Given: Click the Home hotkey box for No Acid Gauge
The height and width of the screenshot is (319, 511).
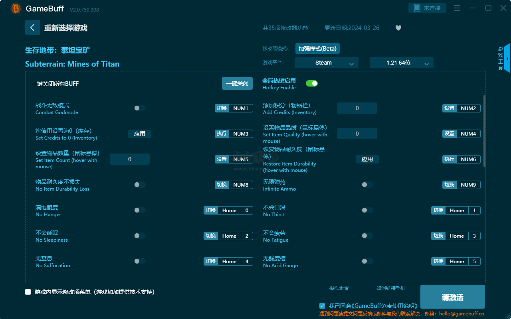Looking at the screenshot, I should point(457,261).
